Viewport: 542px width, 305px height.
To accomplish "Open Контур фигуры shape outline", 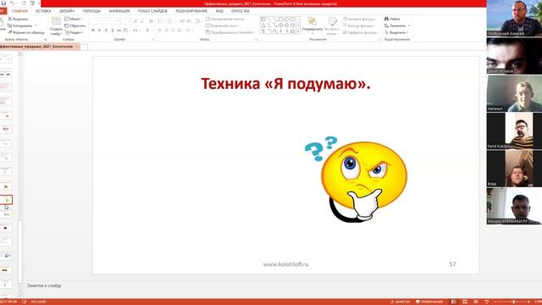I will 359,25.
